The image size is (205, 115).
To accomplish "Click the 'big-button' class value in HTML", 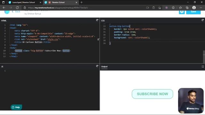I will click(x=37, y=51).
